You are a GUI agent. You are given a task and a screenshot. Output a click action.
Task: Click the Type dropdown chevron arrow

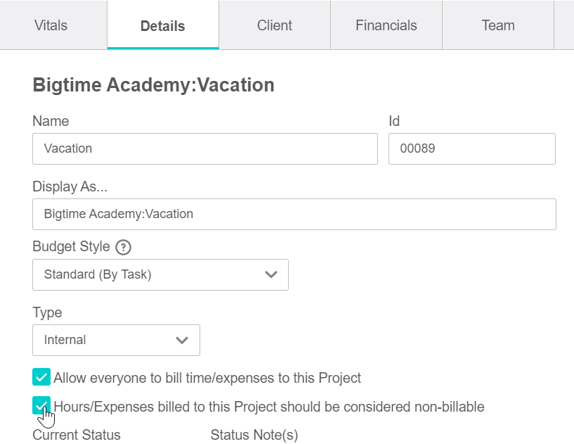pyautogui.click(x=182, y=340)
